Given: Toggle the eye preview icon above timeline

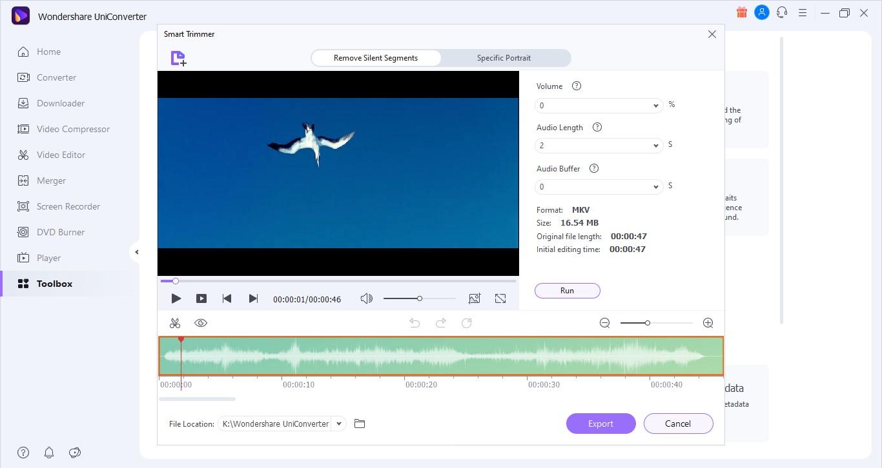Looking at the screenshot, I should point(201,323).
